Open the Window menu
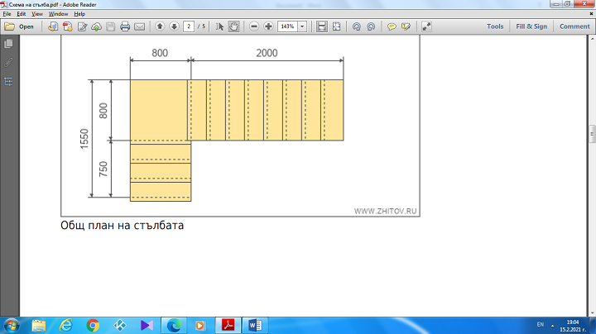Screen dimensions: 596x334 [58, 14]
